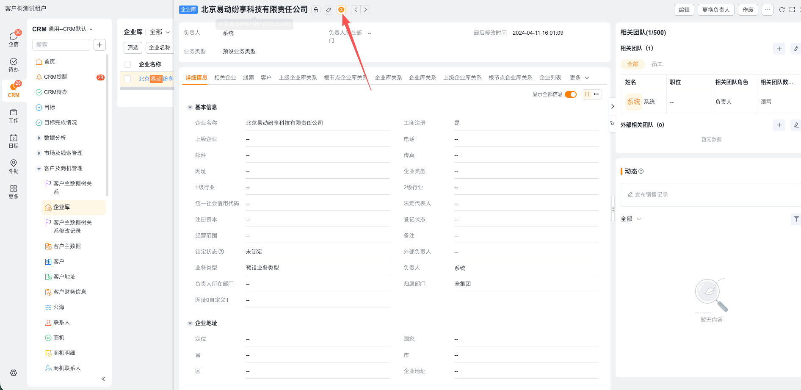
Task: Collapse right panel with chevron handle
Action: point(613,106)
